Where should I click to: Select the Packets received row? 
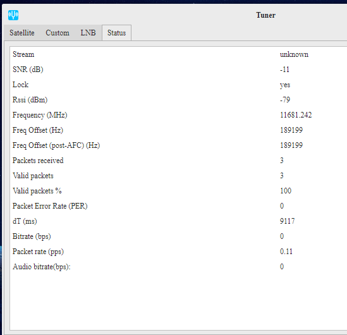pyautogui.click(x=178, y=161)
